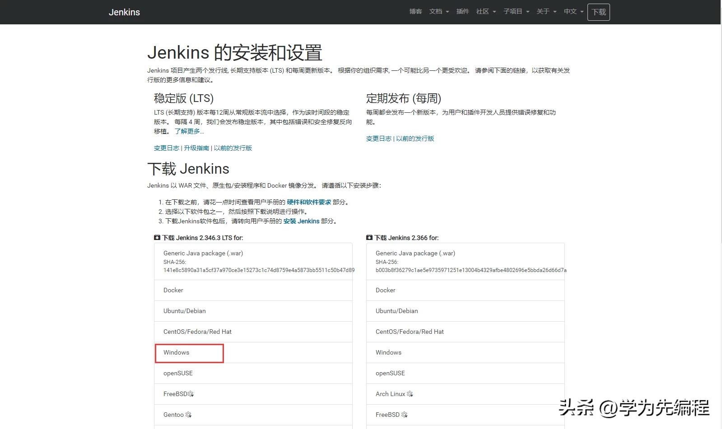Expand the 文档 navbar dropdown

point(439,12)
